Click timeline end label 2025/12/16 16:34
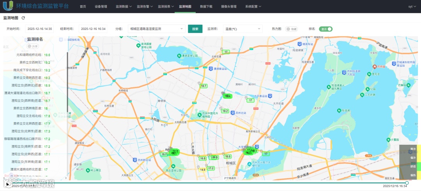The image size is (421, 191). (394, 186)
